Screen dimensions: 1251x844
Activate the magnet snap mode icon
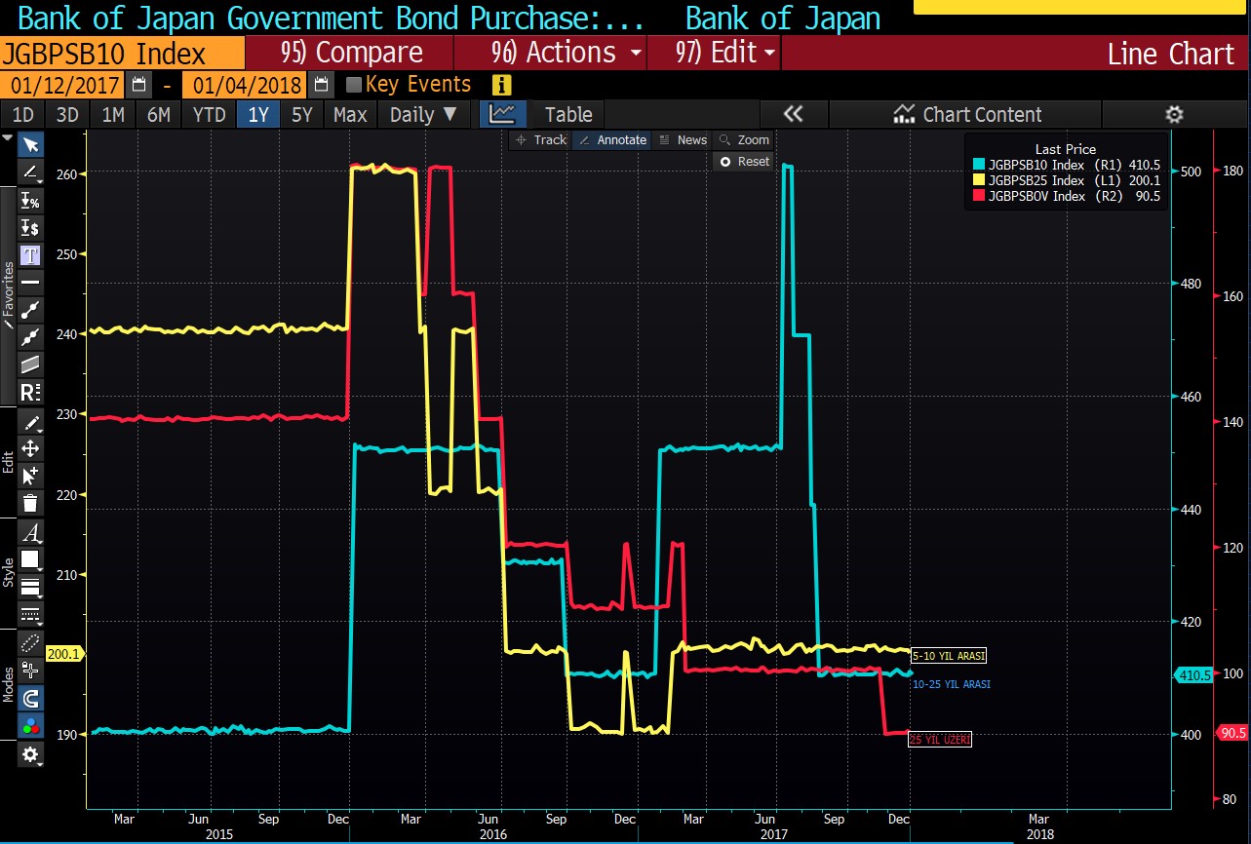30,698
